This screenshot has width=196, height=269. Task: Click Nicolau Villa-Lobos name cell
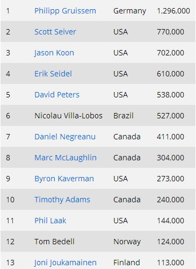(x=68, y=116)
